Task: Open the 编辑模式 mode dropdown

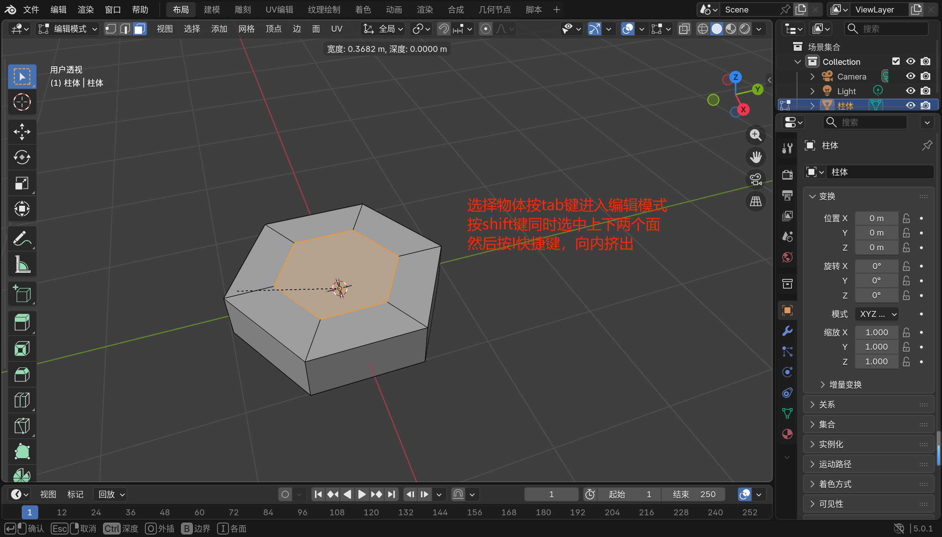Action: tap(68, 29)
